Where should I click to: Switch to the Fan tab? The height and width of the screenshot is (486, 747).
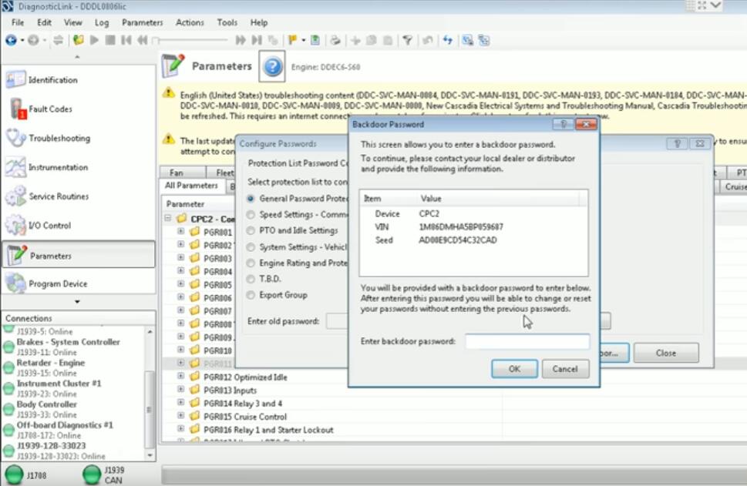tap(177, 173)
